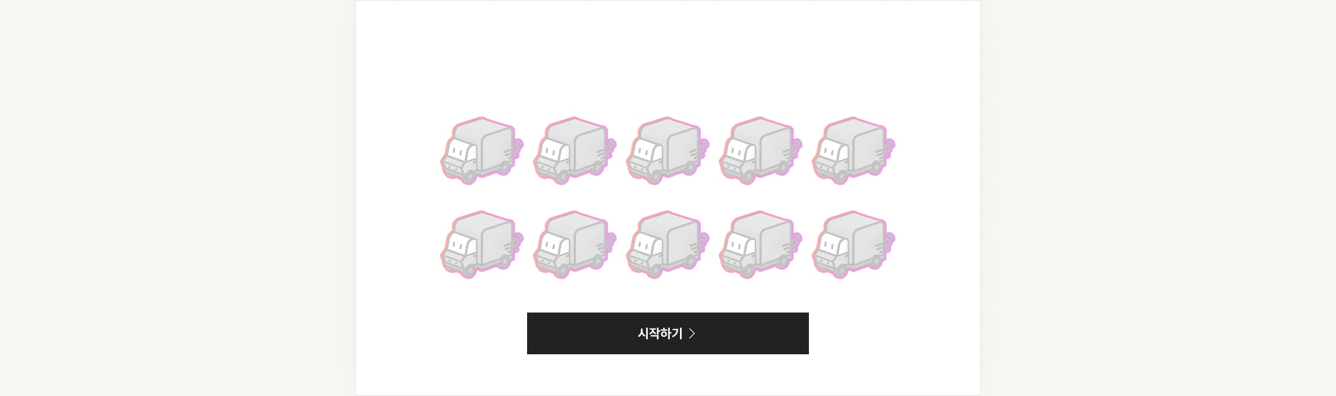Viewport: 1336px width, 396px height.
Task: Click the last truck stamp in top row
Action: click(853, 151)
